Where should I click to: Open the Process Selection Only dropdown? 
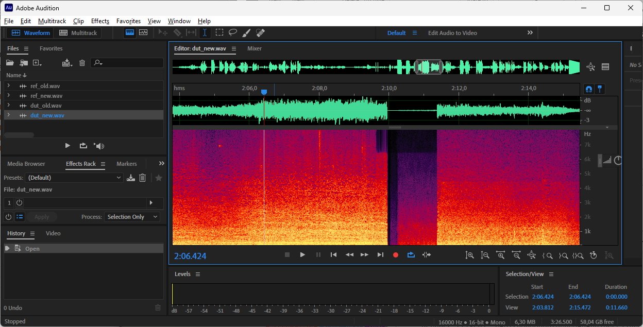pos(132,217)
